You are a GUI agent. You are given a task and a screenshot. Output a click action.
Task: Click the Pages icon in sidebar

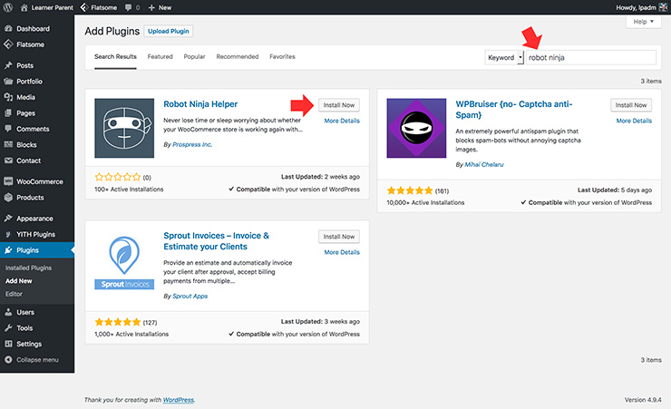(x=8, y=113)
